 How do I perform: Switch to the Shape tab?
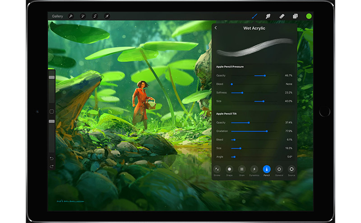point(229,171)
